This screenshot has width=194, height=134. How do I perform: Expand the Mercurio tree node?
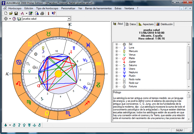coord(117,51)
